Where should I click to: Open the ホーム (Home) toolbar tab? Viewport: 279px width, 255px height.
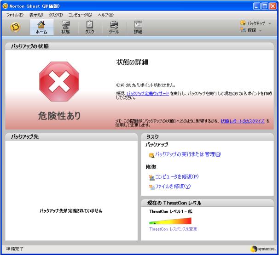(41, 27)
